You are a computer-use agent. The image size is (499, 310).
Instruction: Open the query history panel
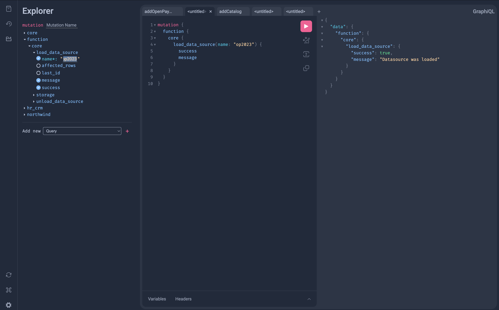pyautogui.click(x=9, y=24)
